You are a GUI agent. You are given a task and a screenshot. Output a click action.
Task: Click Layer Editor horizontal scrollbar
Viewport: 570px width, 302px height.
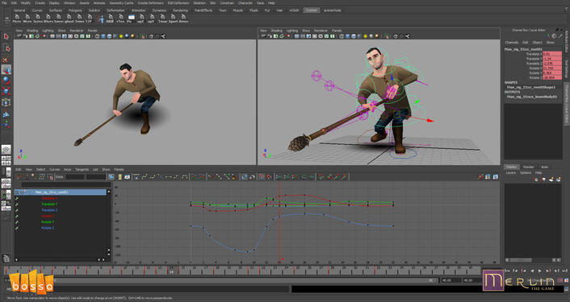coord(534,260)
